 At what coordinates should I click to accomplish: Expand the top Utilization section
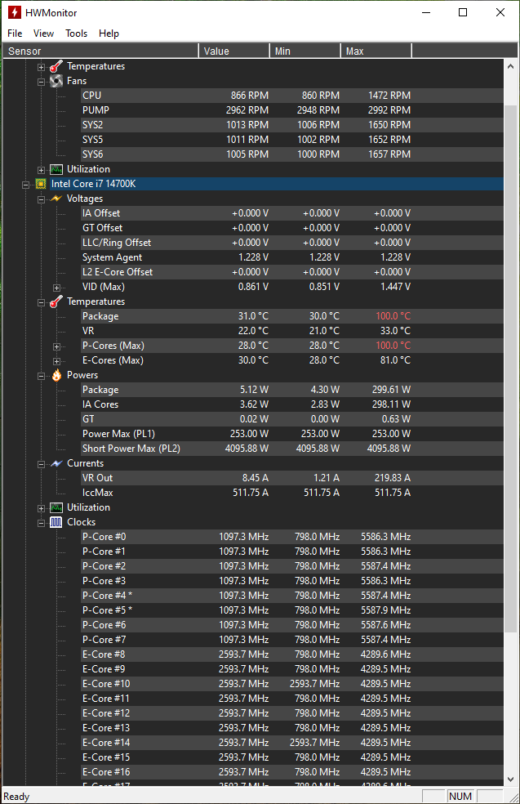[42, 169]
